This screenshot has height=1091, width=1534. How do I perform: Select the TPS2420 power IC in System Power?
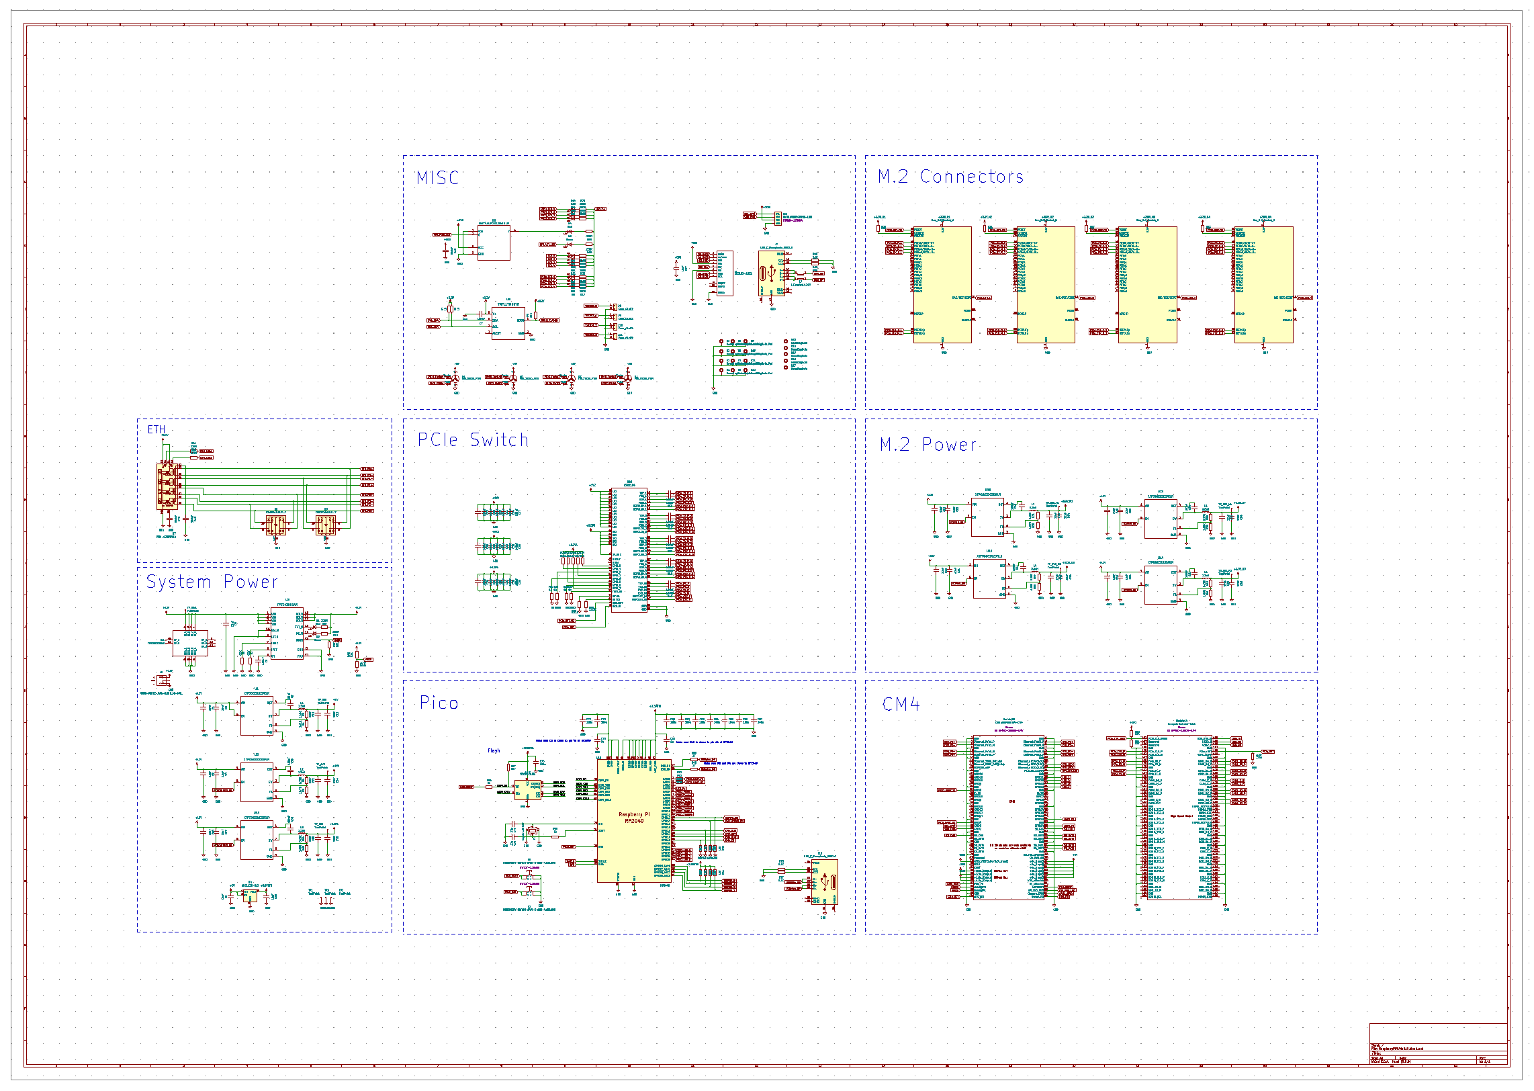(x=287, y=634)
